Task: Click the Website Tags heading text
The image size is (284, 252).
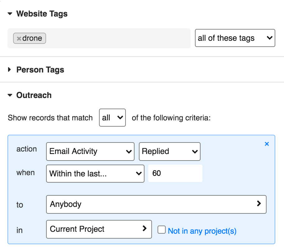Action: click(x=42, y=14)
